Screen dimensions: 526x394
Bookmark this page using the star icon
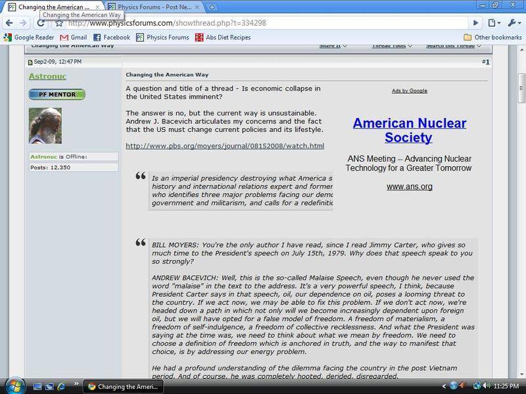[x=59, y=23]
